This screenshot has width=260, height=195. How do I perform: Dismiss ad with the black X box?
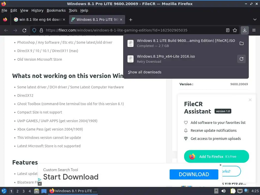click(x=40, y=184)
